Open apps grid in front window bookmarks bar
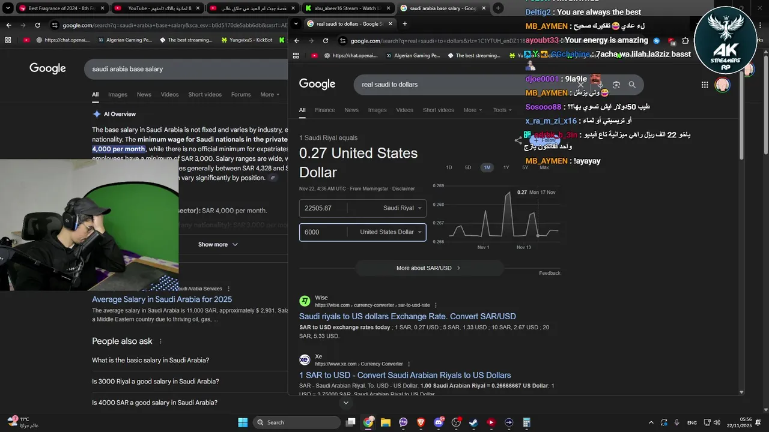This screenshot has height=432, width=769. tap(296, 55)
